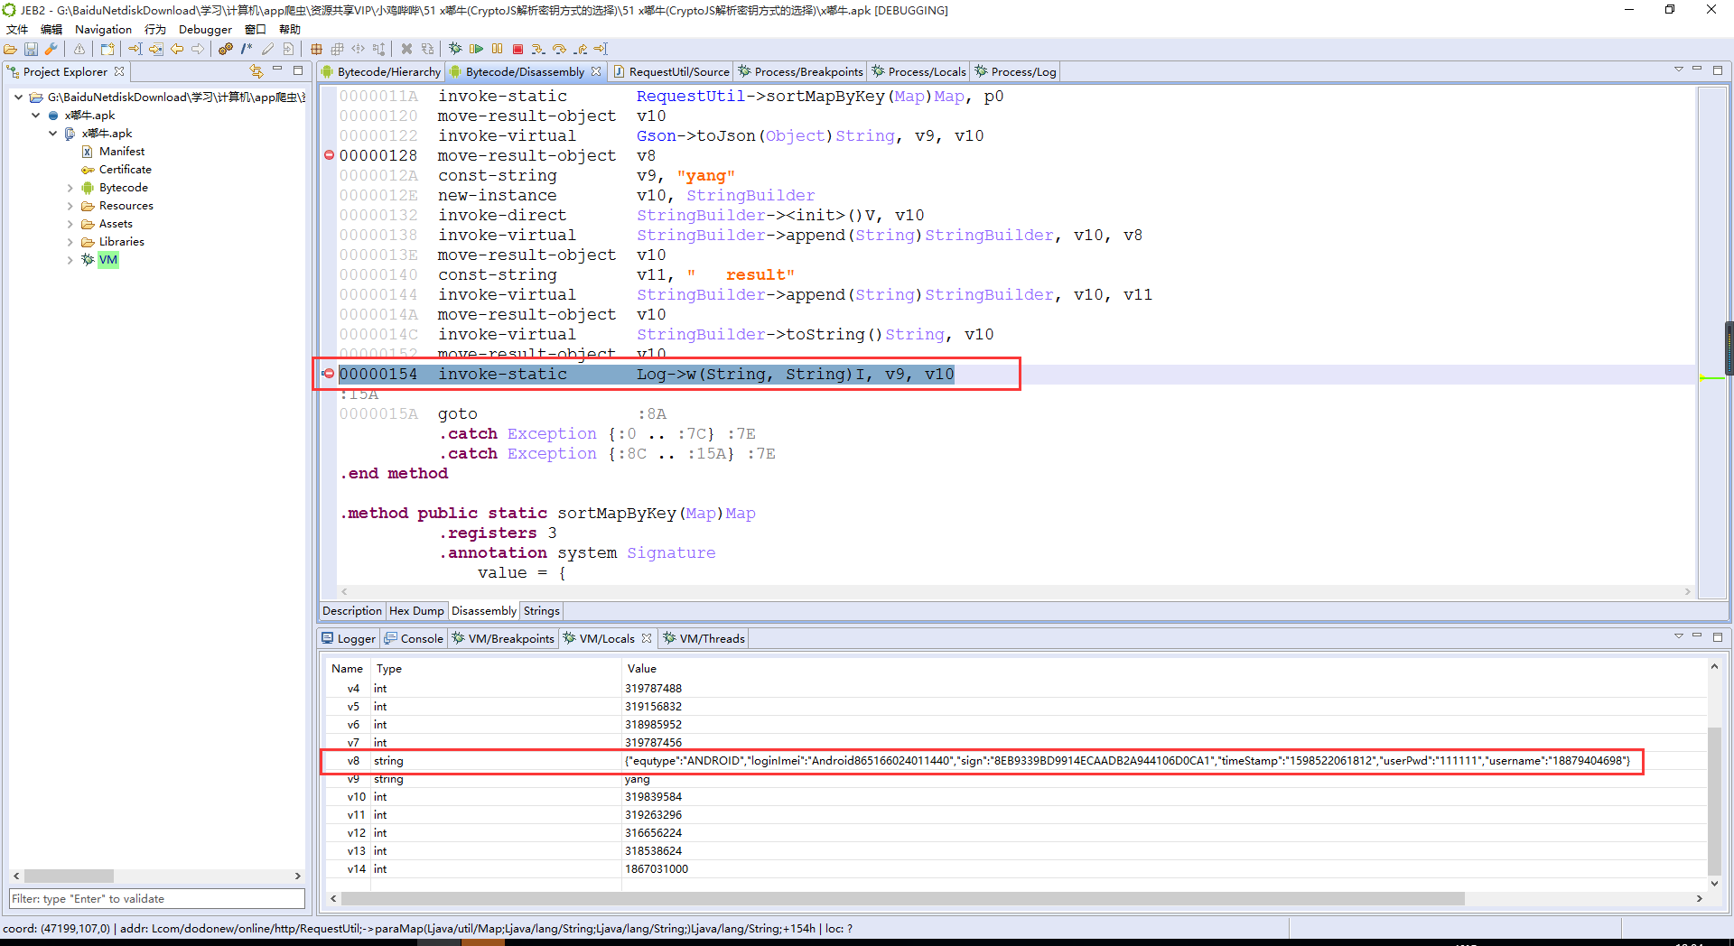Click the locals panel horizontal scrollbar

click(x=903, y=899)
